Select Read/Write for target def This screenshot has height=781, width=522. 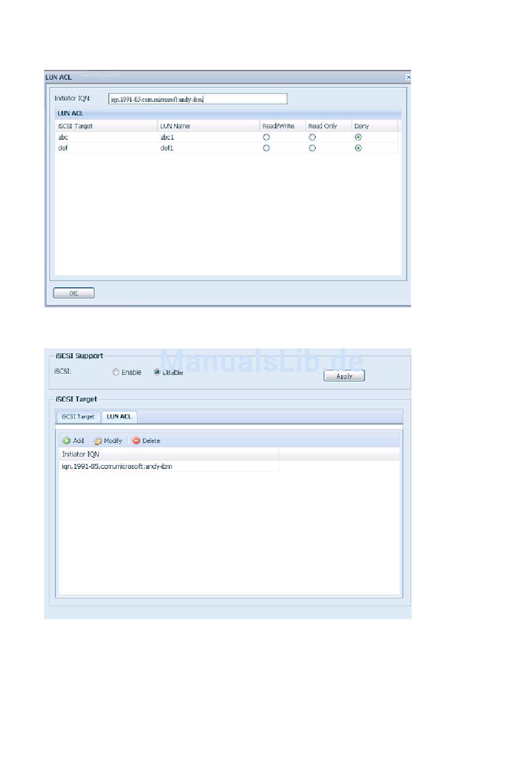coord(266,148)
